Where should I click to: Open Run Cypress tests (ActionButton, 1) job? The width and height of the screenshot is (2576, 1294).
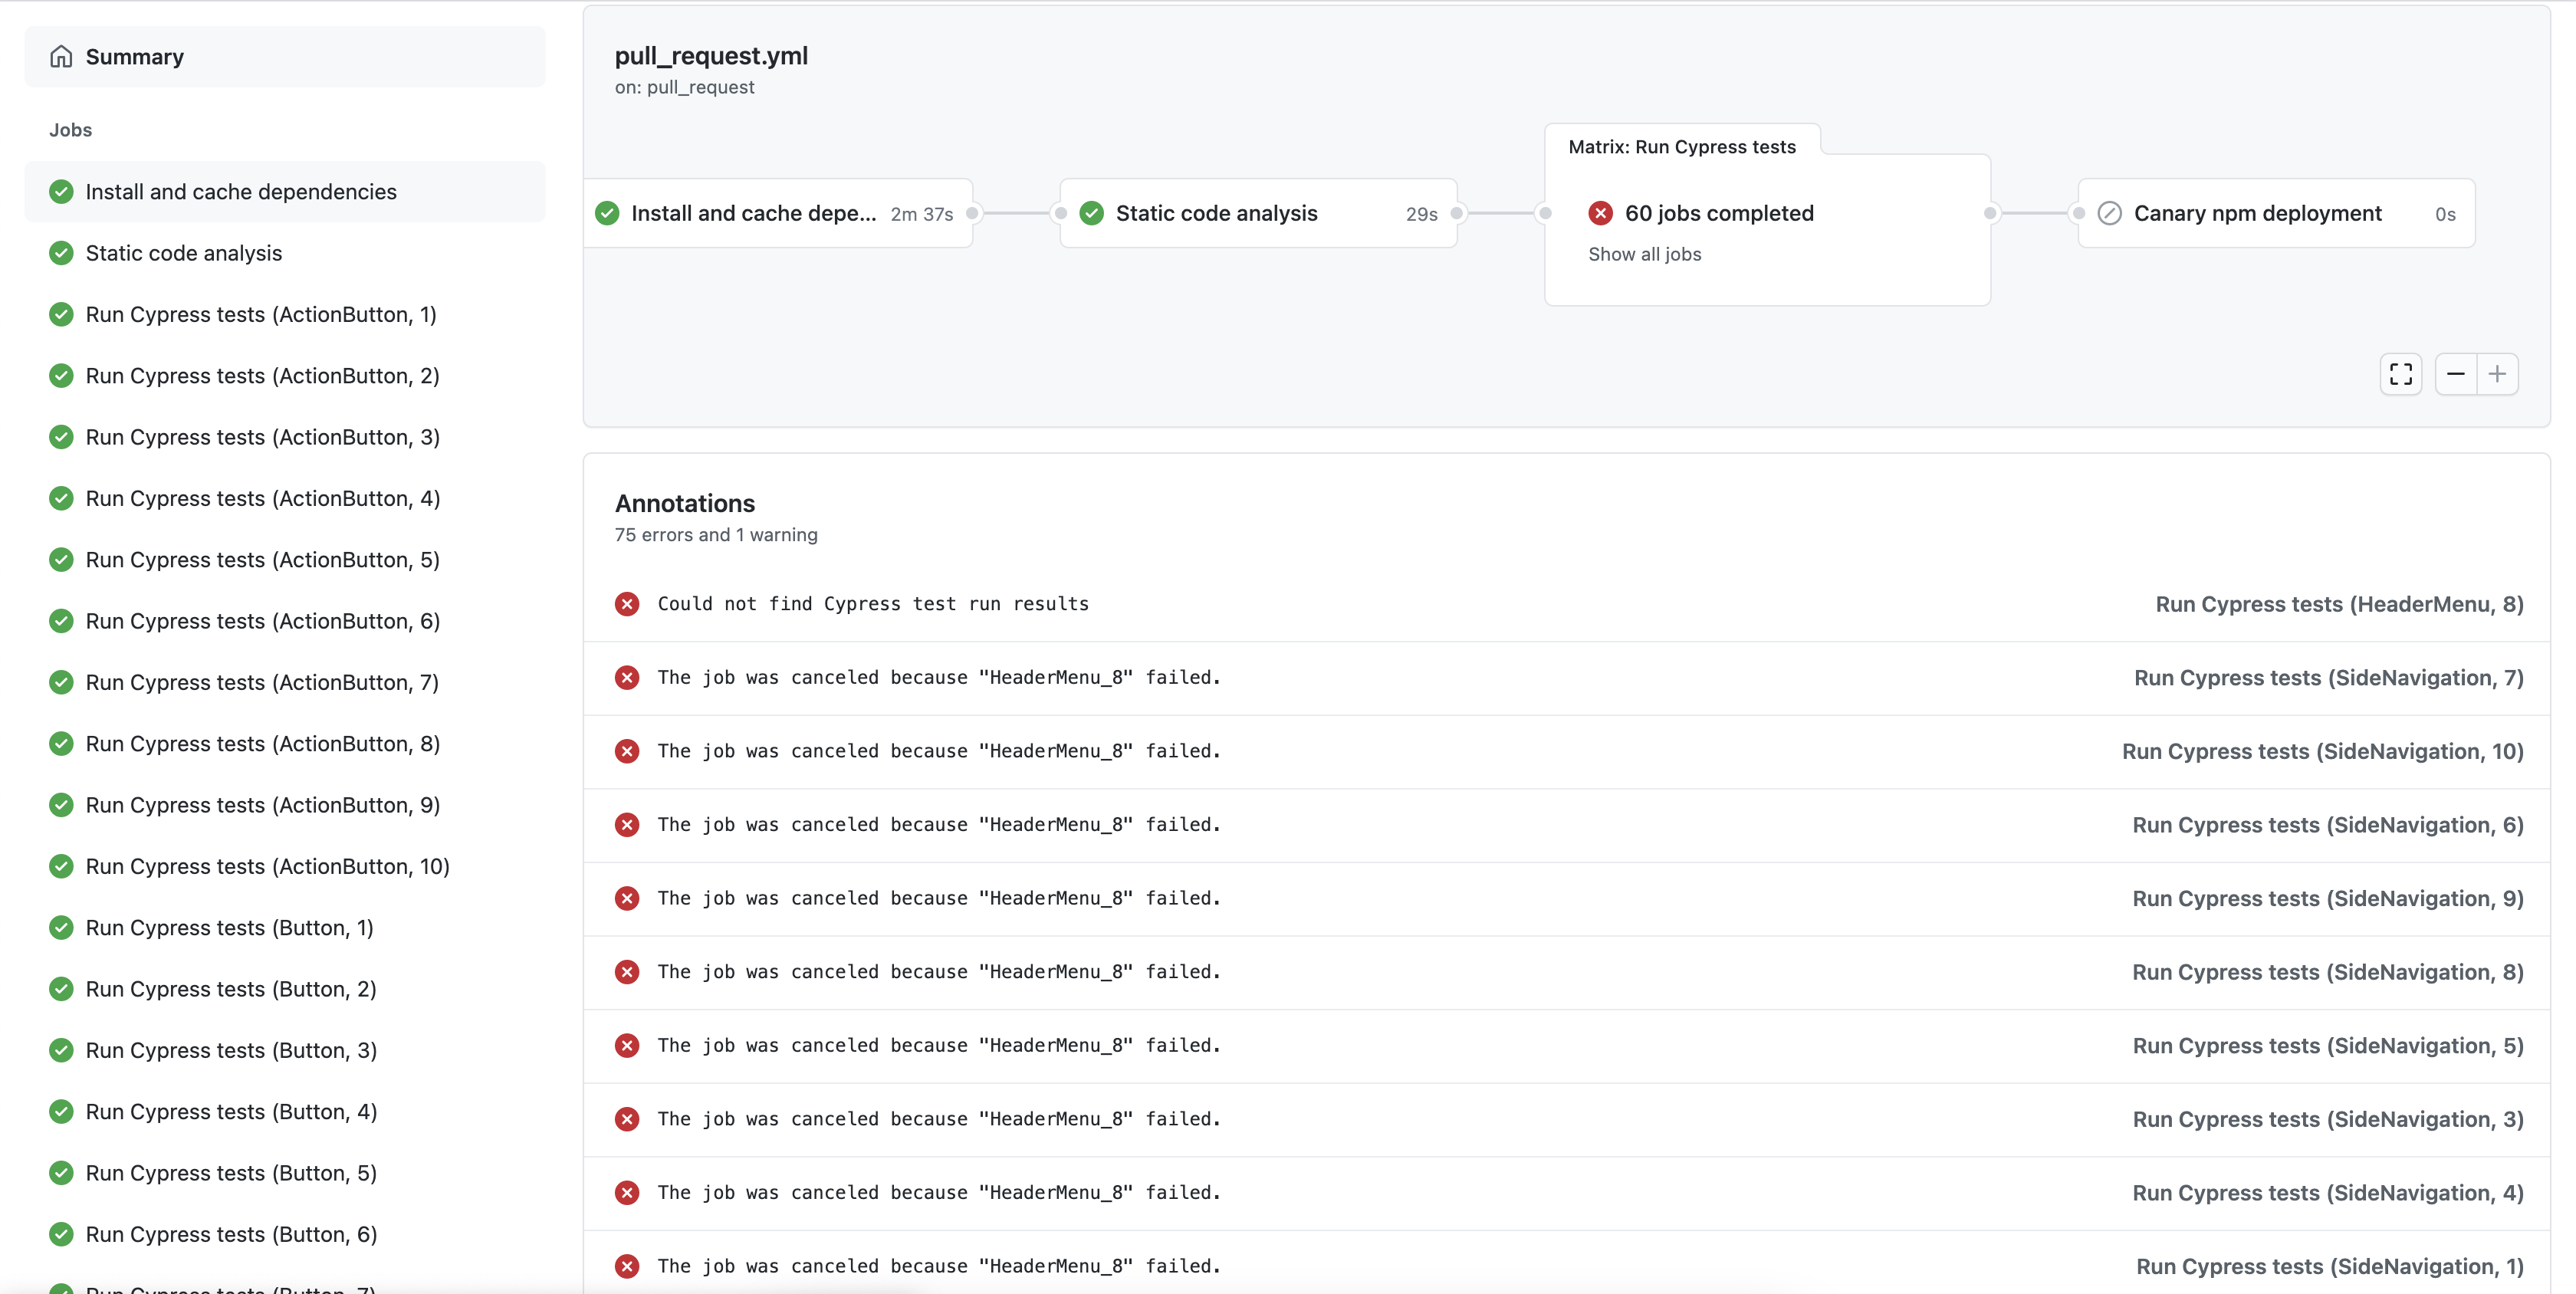point(285,315)
